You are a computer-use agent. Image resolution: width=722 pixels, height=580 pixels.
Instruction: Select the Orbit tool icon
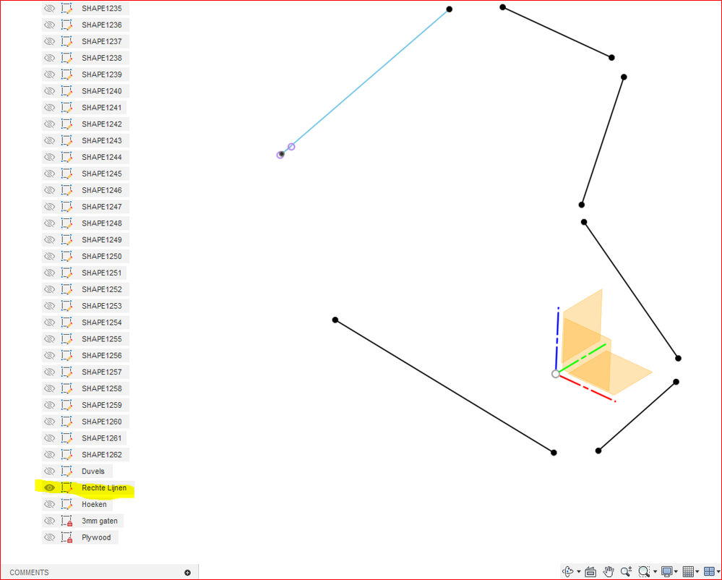[568, 572]
